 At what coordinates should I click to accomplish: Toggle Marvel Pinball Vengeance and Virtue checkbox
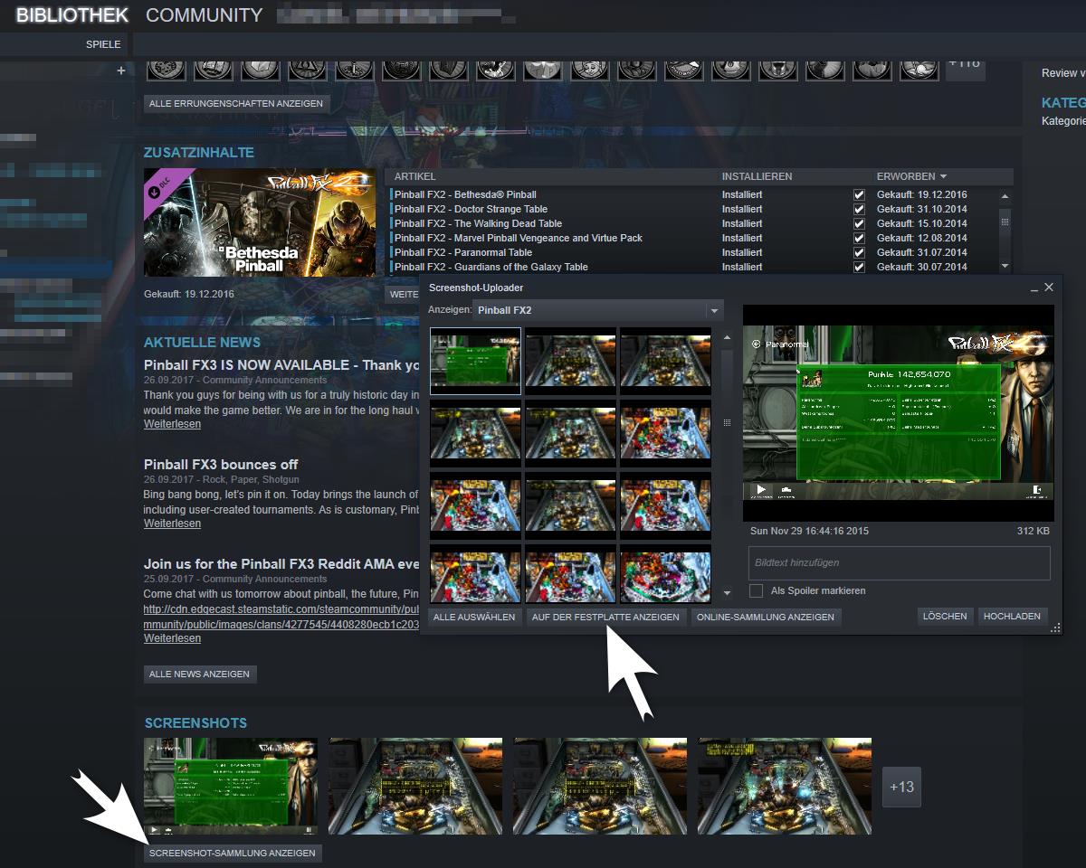tap(859, 238)
